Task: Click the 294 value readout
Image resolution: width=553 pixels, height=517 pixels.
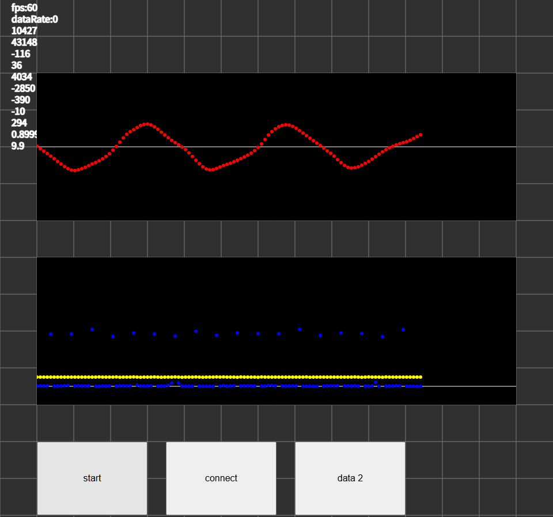Action: 19,123
